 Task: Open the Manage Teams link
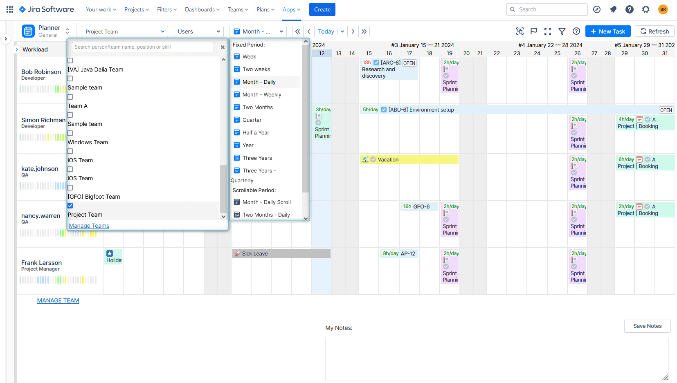(x=89, y=225)
